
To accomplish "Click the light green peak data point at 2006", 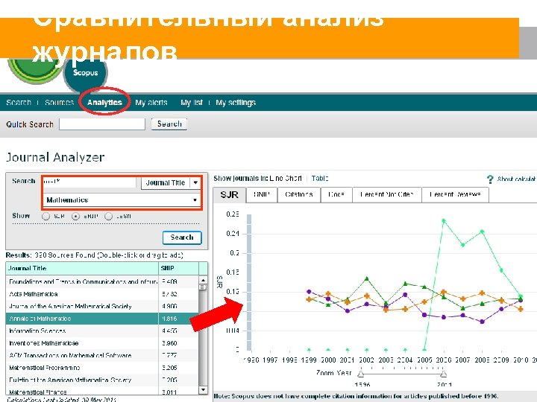I will [444, 221].
